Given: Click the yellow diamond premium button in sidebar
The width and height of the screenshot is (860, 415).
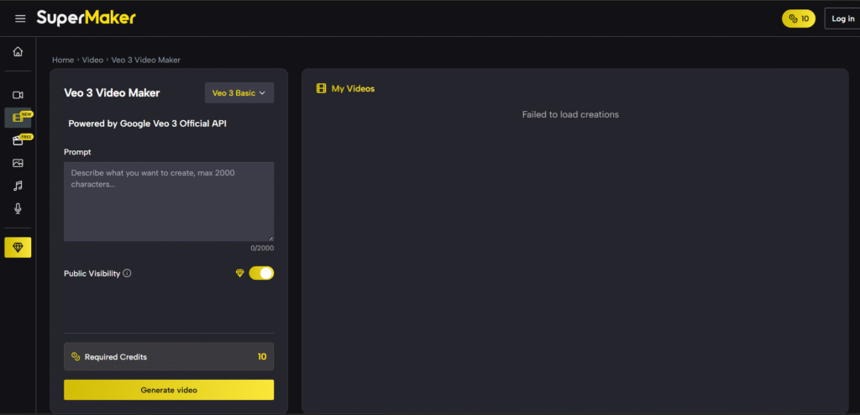Looking at the screenshot, I should [x=18, y=247].
